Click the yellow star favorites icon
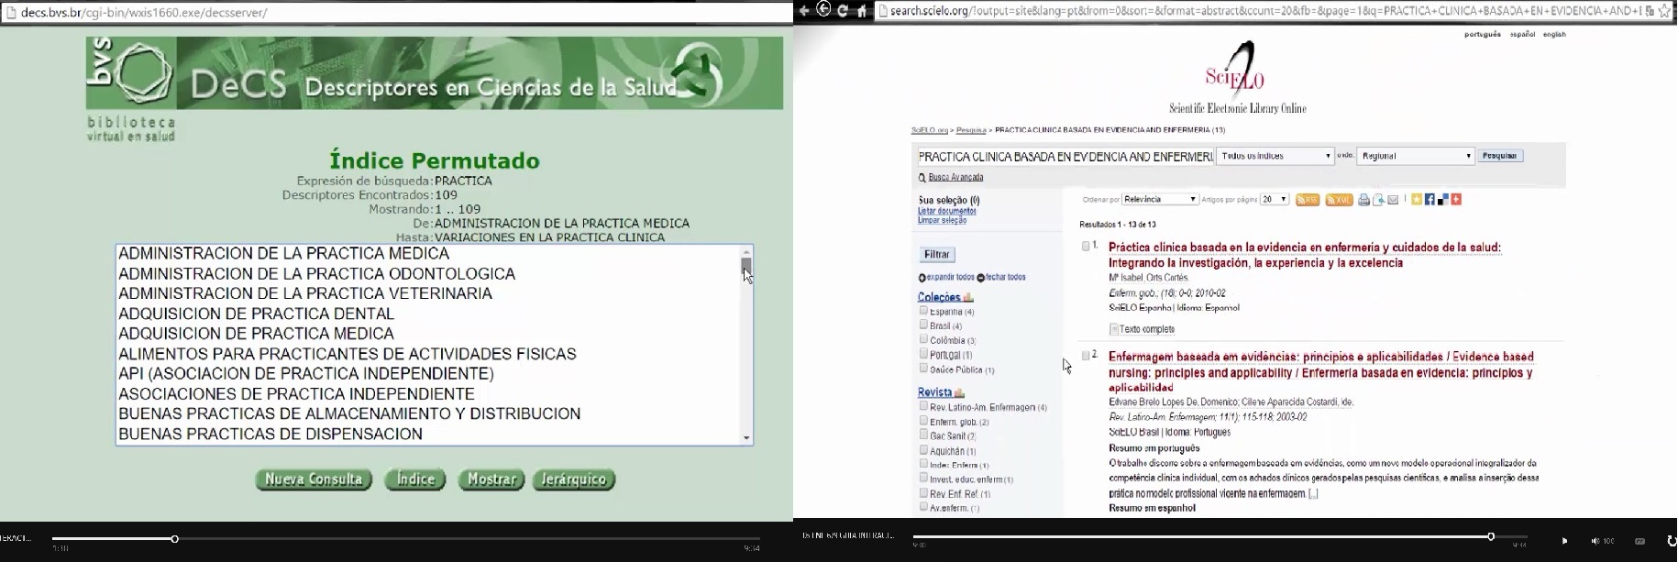The height and width of the screenshot is (562, 1678). (1417, 199)
